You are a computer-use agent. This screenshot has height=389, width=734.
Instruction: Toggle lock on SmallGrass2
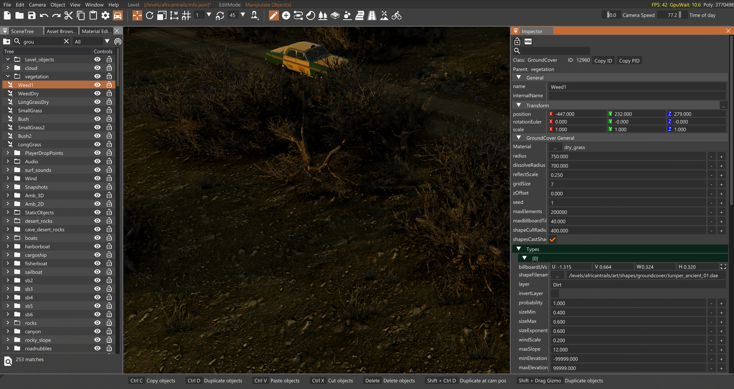point(109,127)
